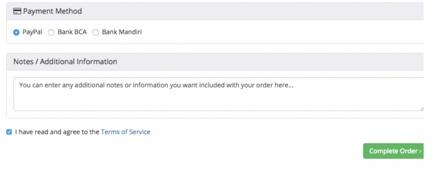The width and height of the screenshot is (435, 172).
Task: Click the credit card icon beside Payment Method
Action: click(x=17, y=11)
